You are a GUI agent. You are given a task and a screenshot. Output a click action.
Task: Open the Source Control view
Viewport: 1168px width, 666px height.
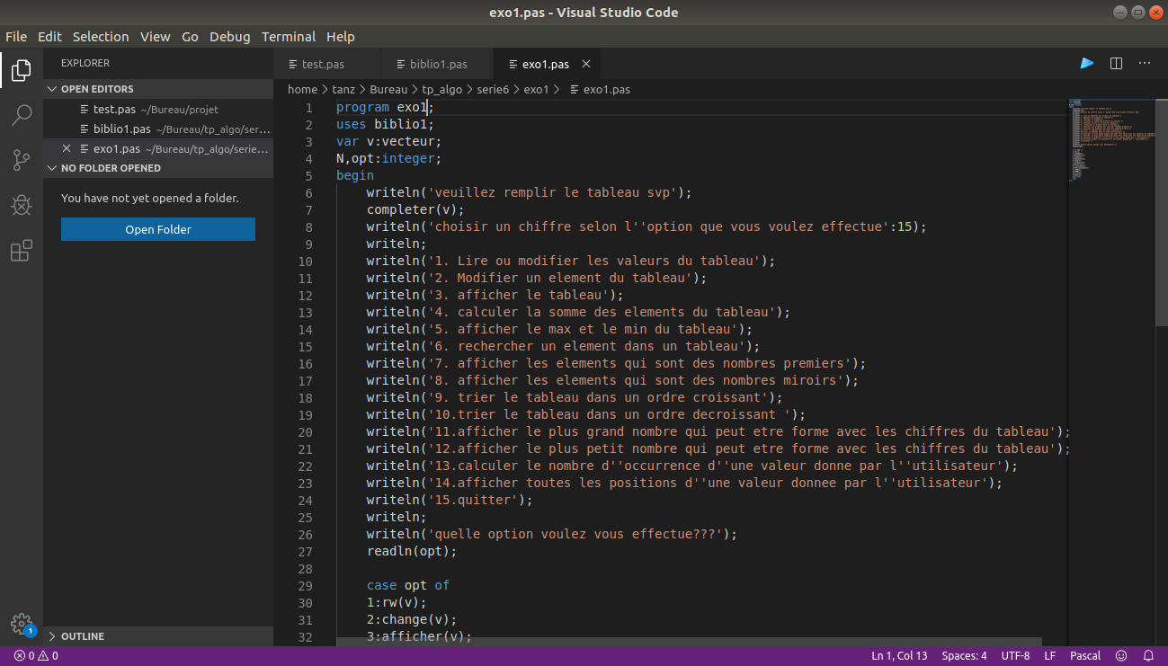click(22, 160)
